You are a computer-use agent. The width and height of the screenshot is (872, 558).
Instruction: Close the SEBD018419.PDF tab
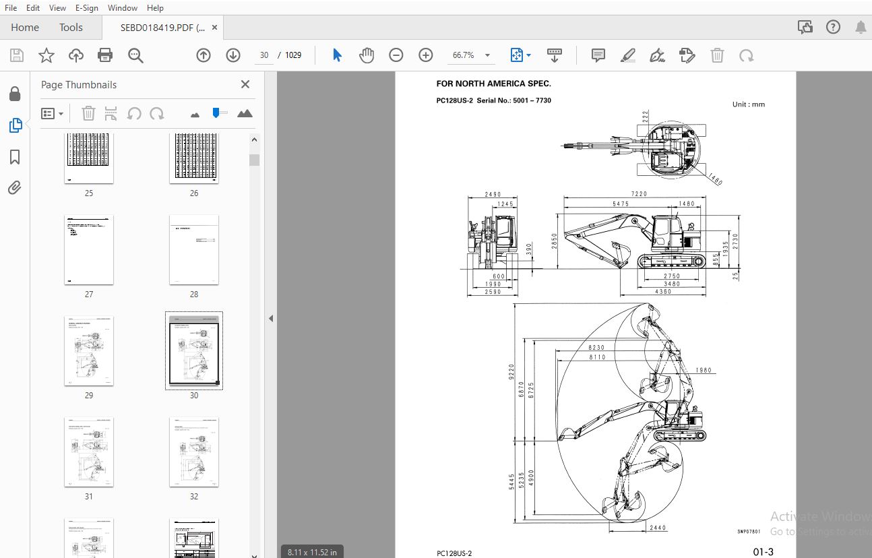pyautogui.click(x=215, y=28)
